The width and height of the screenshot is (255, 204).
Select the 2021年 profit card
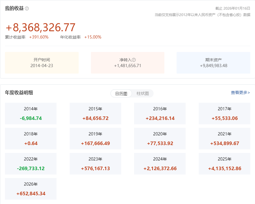(224, 139)
